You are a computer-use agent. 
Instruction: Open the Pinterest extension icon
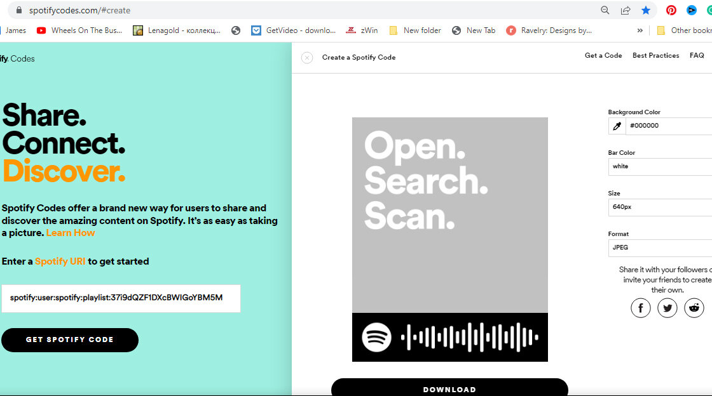tap(671, 10)
